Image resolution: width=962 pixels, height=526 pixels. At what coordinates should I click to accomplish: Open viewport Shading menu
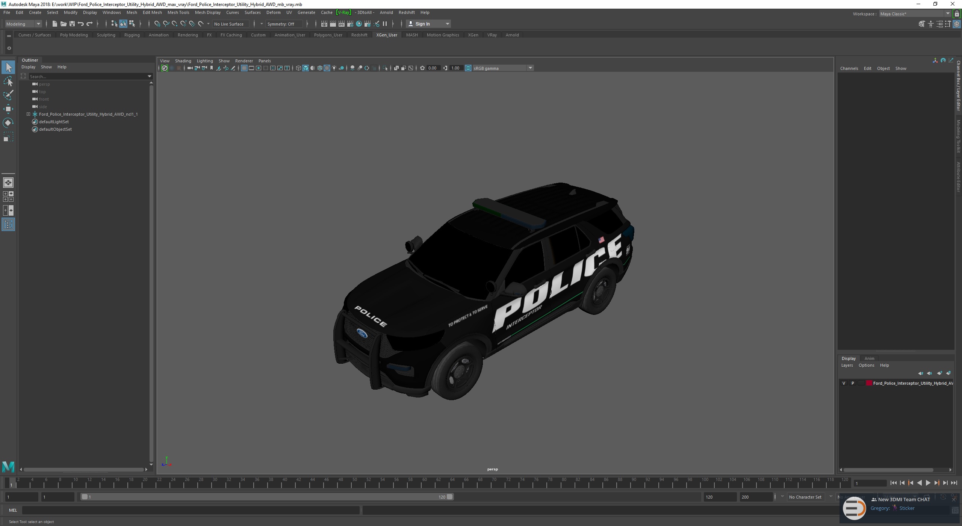point(183,61)
